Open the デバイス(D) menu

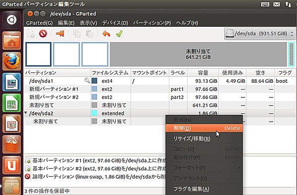coord(115,23)
